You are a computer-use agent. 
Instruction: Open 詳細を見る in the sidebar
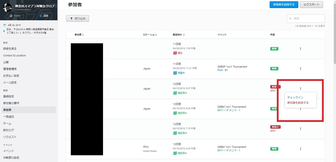(10, 49)
